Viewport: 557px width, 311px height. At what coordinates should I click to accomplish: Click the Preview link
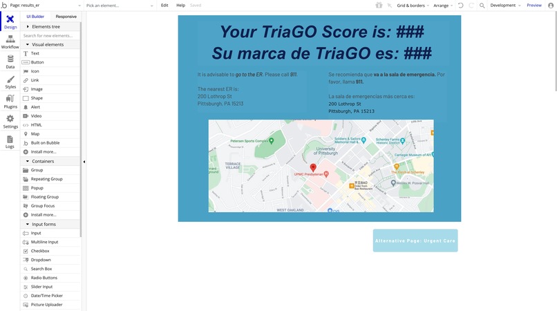(534, 6)
